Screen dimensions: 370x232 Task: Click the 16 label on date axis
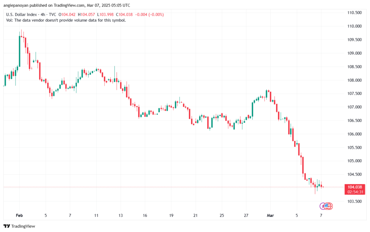pyautogui.click(x=145, y=215)
